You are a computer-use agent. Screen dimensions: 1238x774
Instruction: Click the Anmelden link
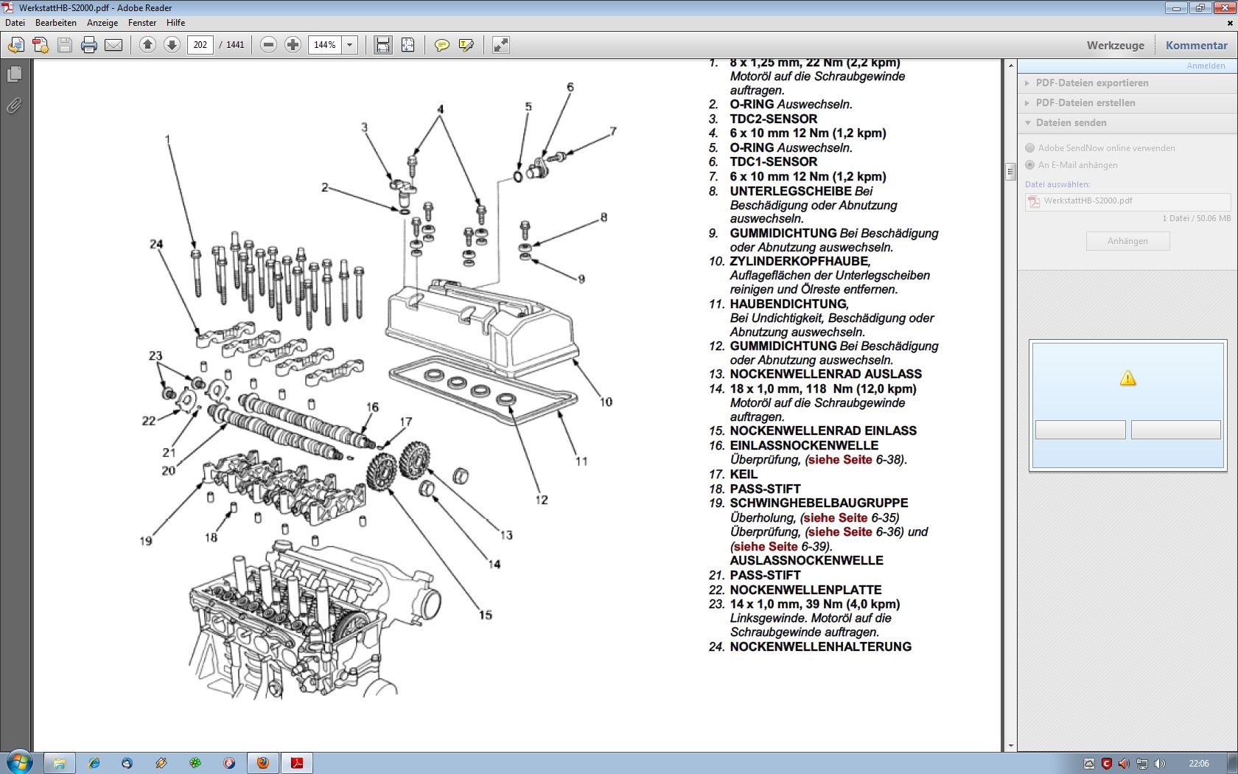(x=1206, y=66)
